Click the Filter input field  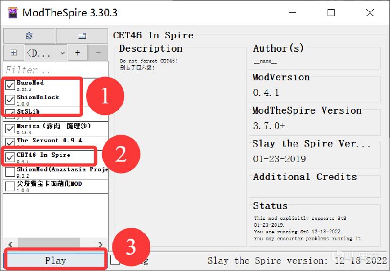(x=56, y=70)
